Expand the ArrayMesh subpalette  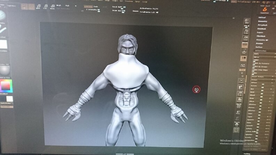tap(262, 25)
